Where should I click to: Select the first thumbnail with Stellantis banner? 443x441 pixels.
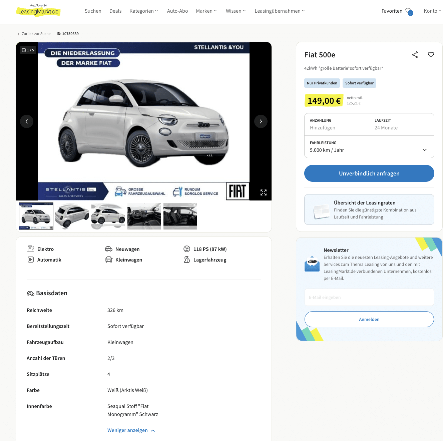[x=36, y=216]
